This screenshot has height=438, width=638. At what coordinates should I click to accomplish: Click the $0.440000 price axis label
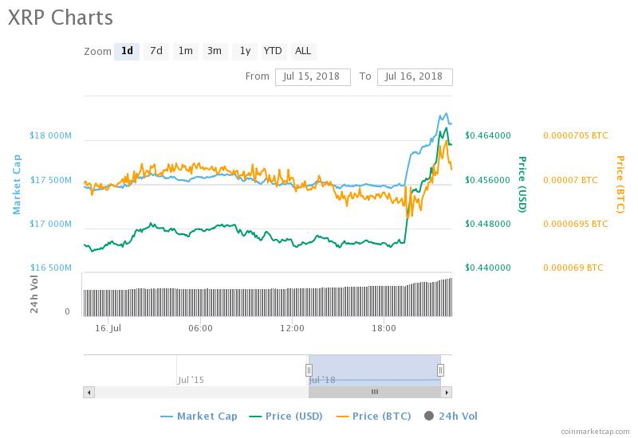click(488, 268)
